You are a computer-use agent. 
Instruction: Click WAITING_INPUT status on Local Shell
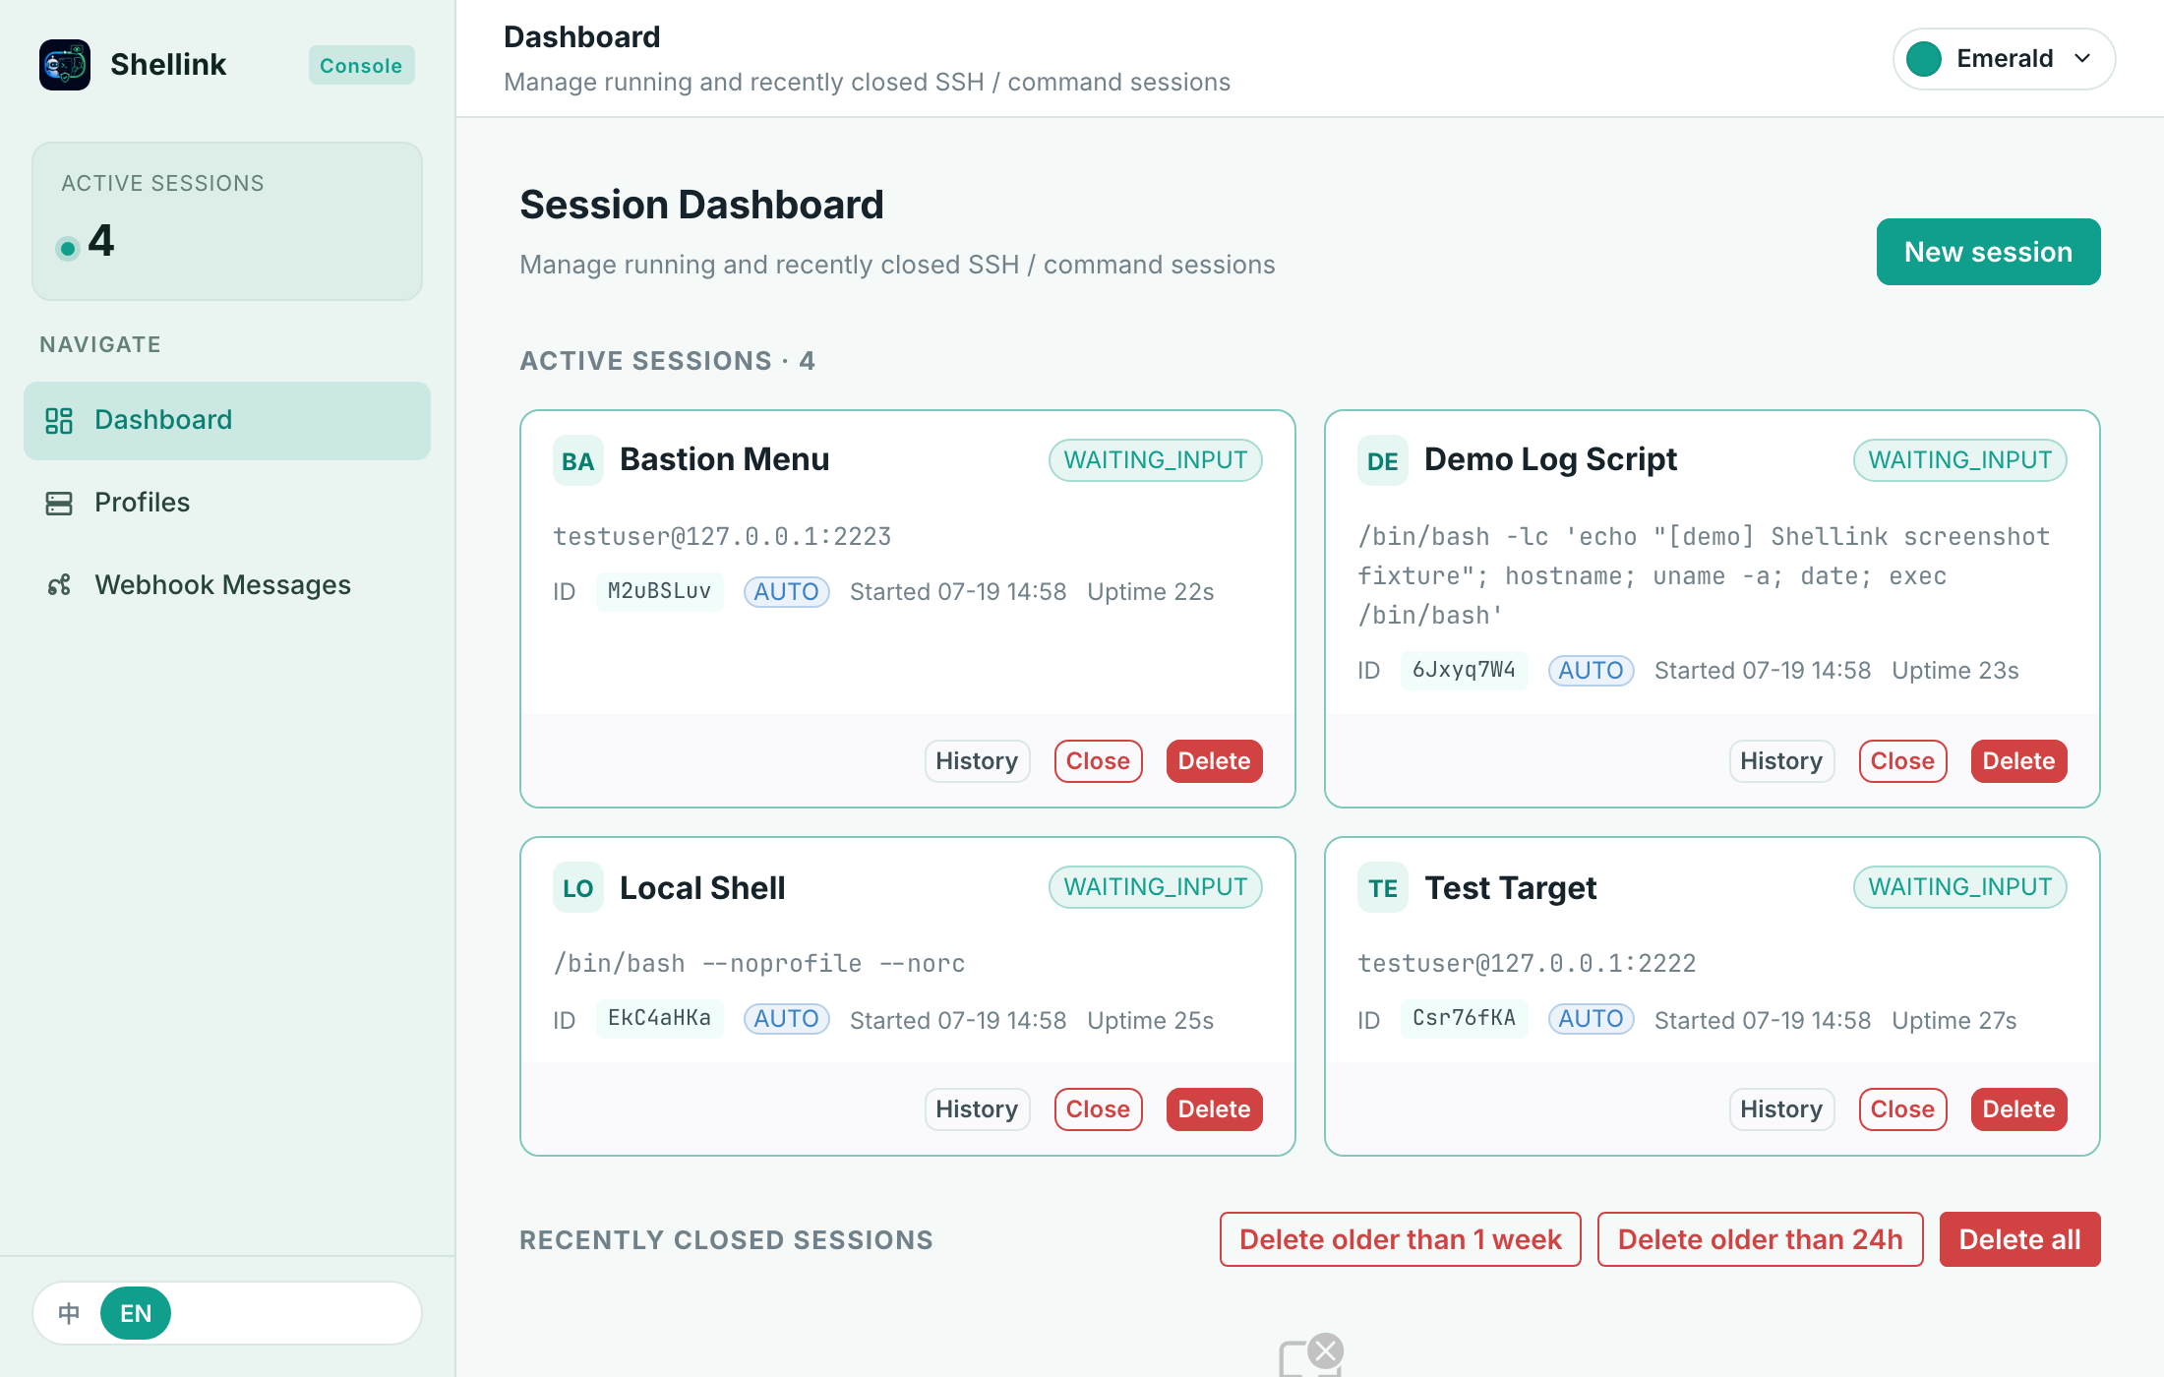[1156, 887]
